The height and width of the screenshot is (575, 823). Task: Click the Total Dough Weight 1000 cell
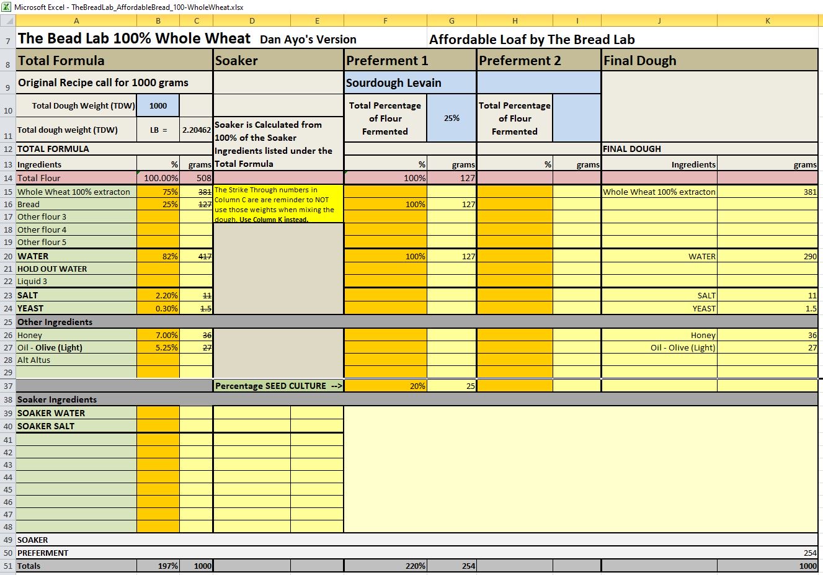(158, 105)
